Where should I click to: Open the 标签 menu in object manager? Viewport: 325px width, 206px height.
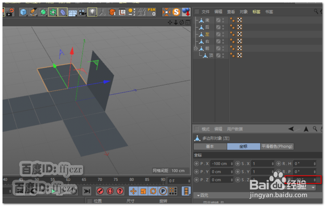point(256,12)
